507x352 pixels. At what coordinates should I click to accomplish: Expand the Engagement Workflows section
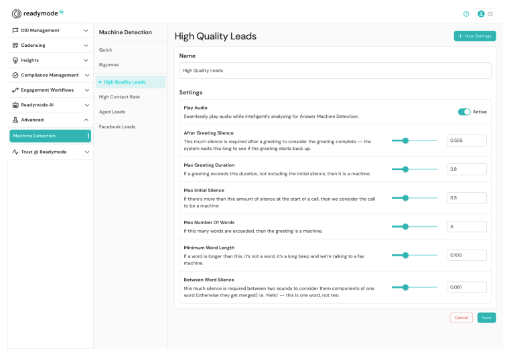[x=86, y=90]
